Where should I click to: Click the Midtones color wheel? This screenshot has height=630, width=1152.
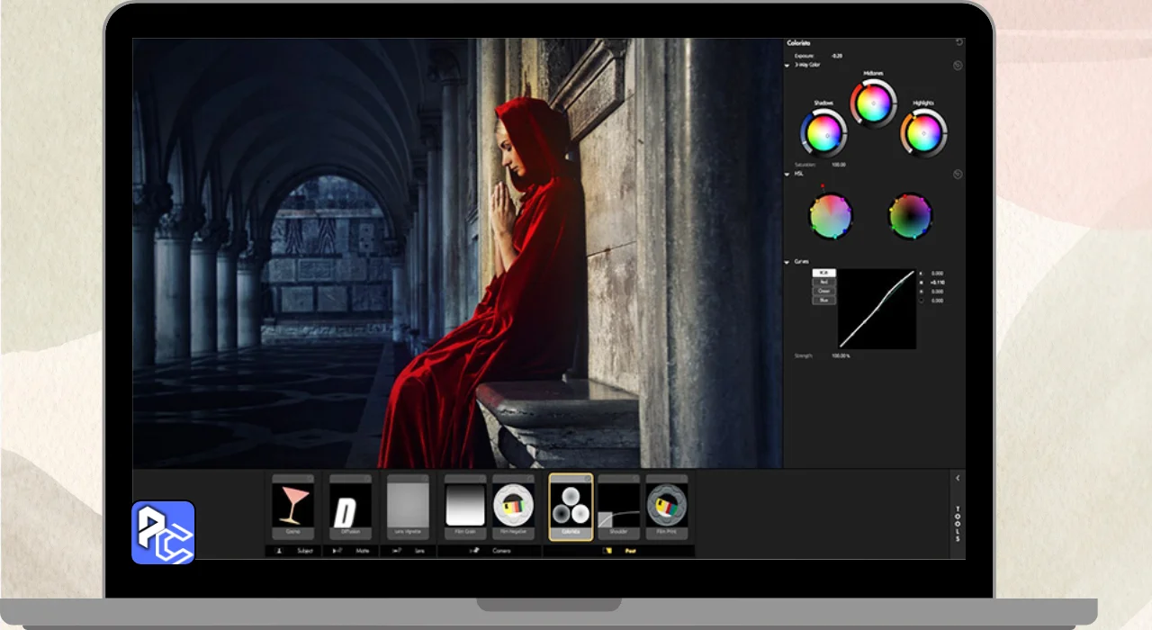click(x=872, y=103)
